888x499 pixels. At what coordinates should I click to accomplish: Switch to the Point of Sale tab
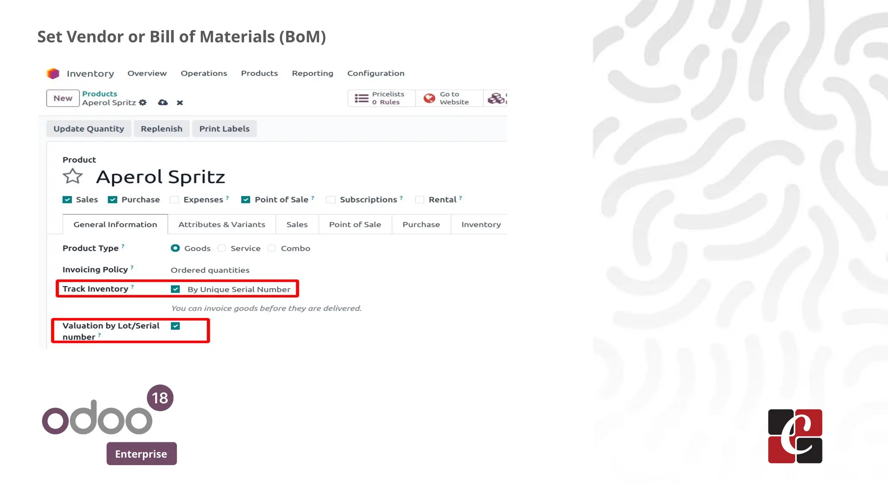(x=355, y=224)
